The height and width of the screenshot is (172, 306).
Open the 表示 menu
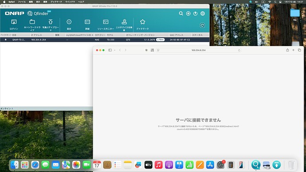[x=38, y=2]
